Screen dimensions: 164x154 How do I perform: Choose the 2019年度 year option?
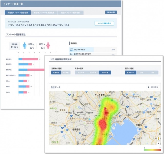105,73
